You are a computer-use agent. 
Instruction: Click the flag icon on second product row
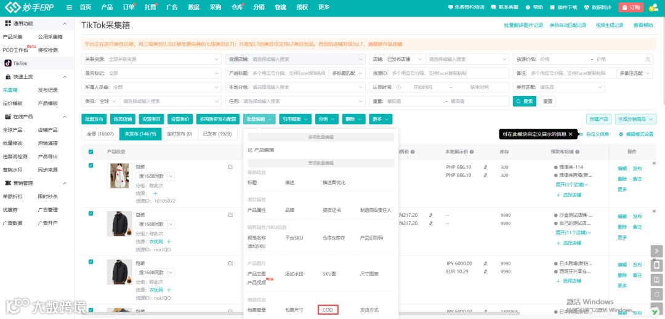(x=654, y=211)
